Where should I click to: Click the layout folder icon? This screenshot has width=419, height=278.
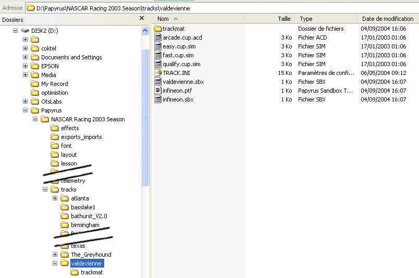55,155
